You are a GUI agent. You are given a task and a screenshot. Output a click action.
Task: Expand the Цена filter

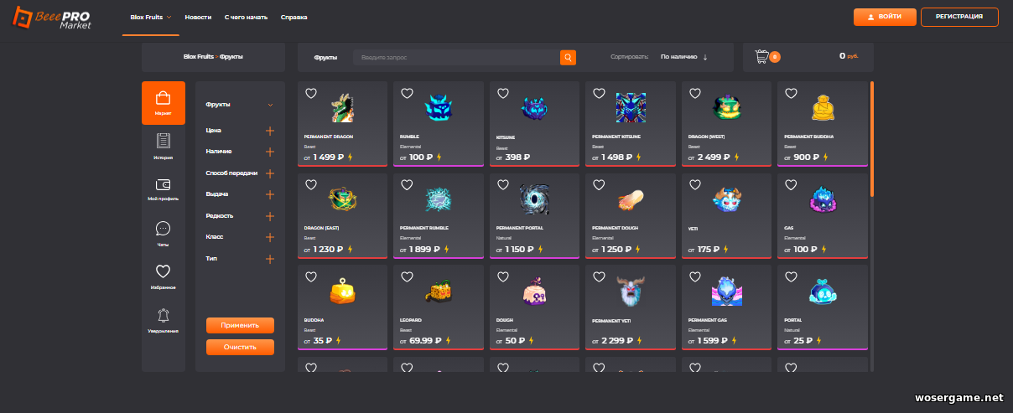270,131
